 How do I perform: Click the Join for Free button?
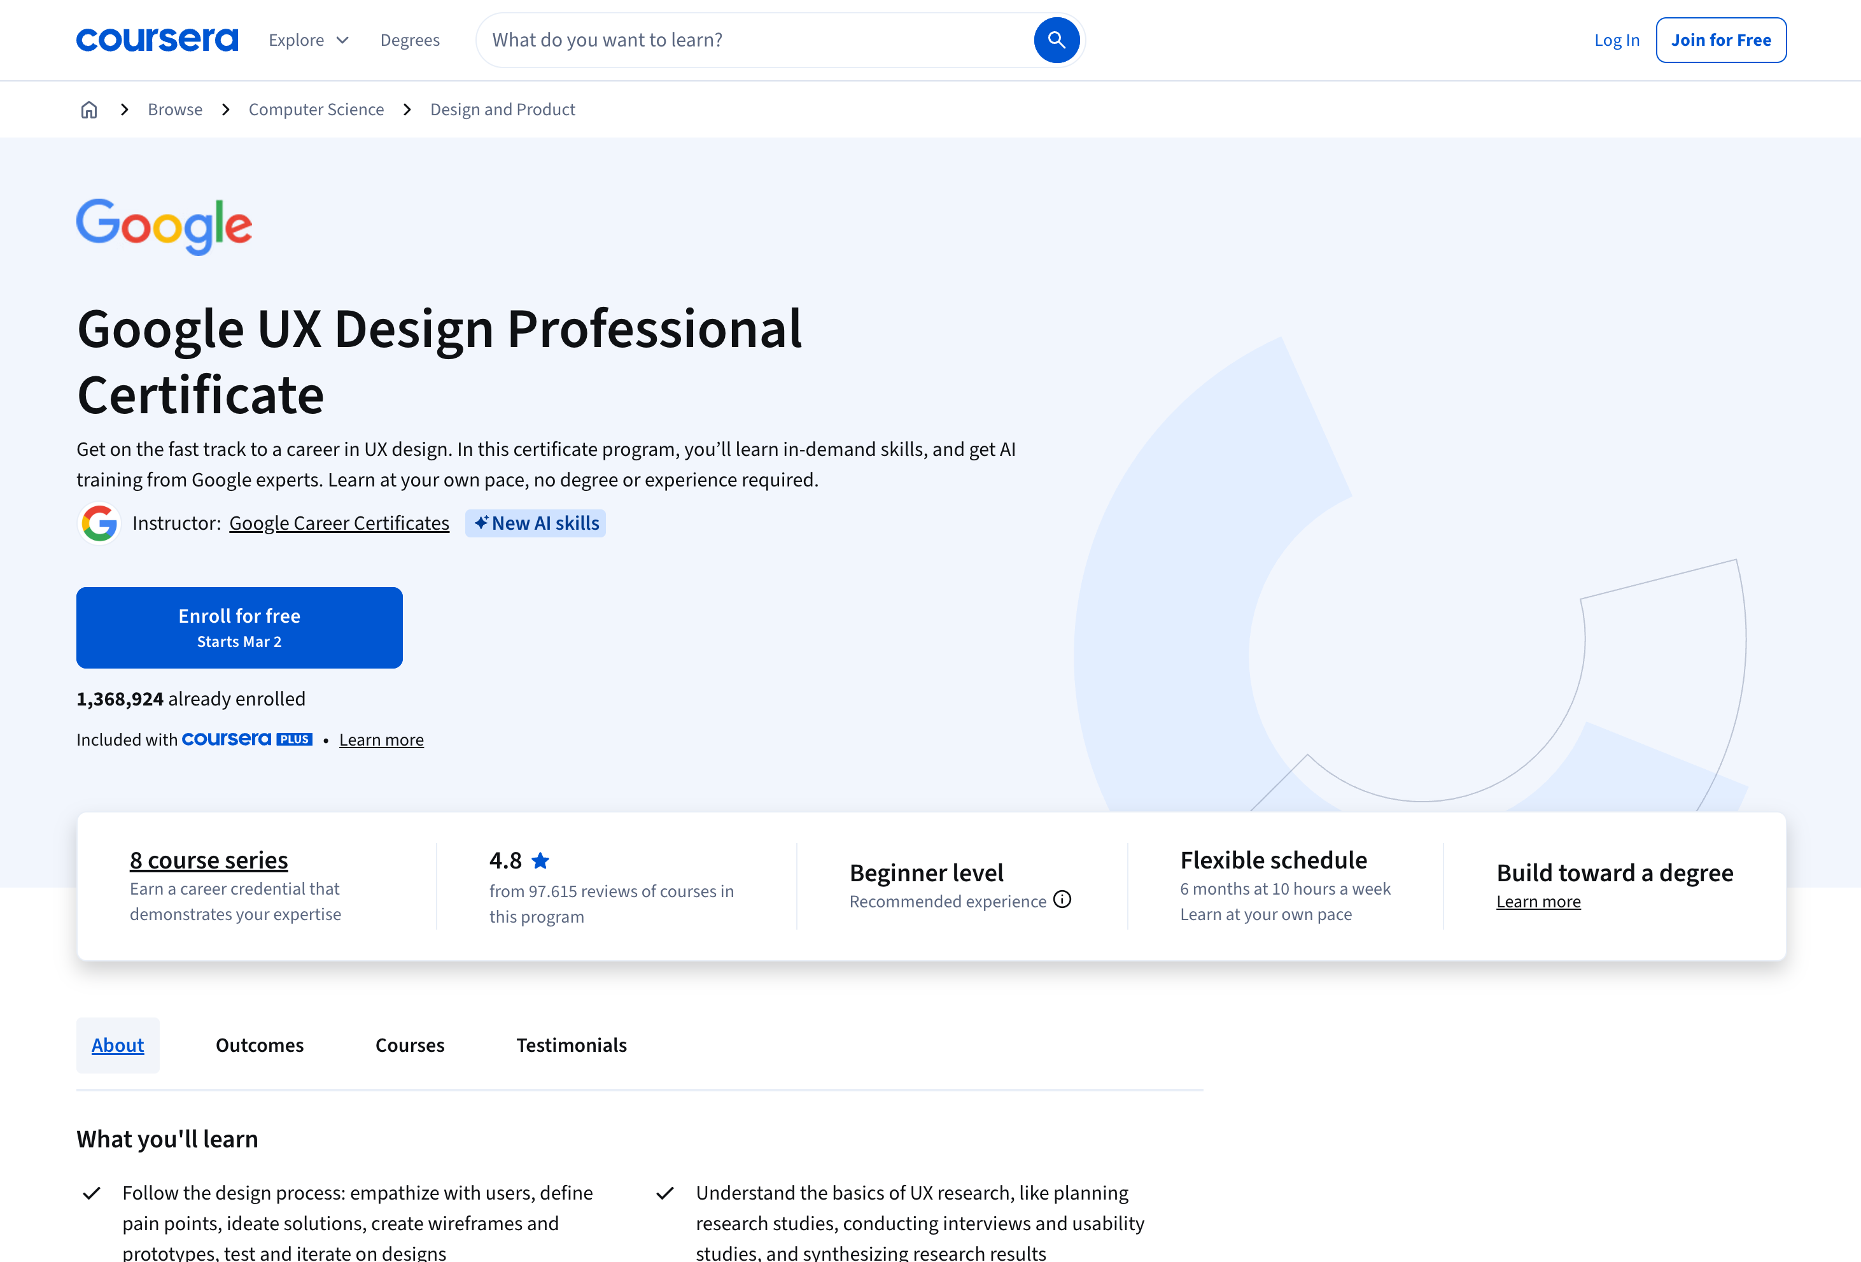pos(1720,40)
